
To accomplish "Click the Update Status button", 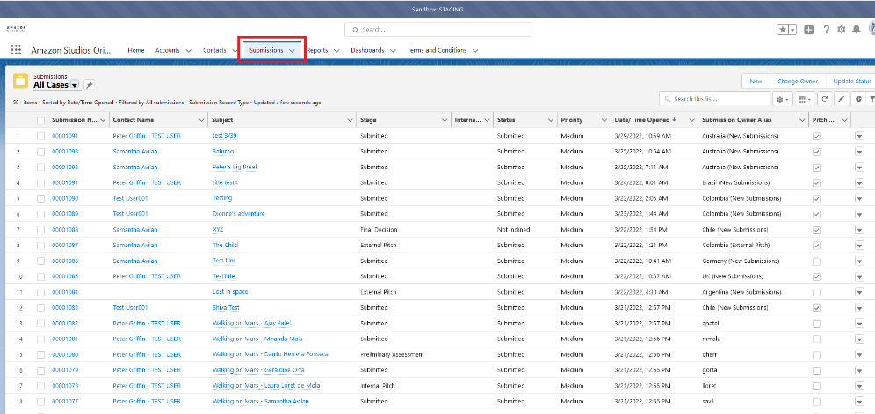I will point(851,82).
